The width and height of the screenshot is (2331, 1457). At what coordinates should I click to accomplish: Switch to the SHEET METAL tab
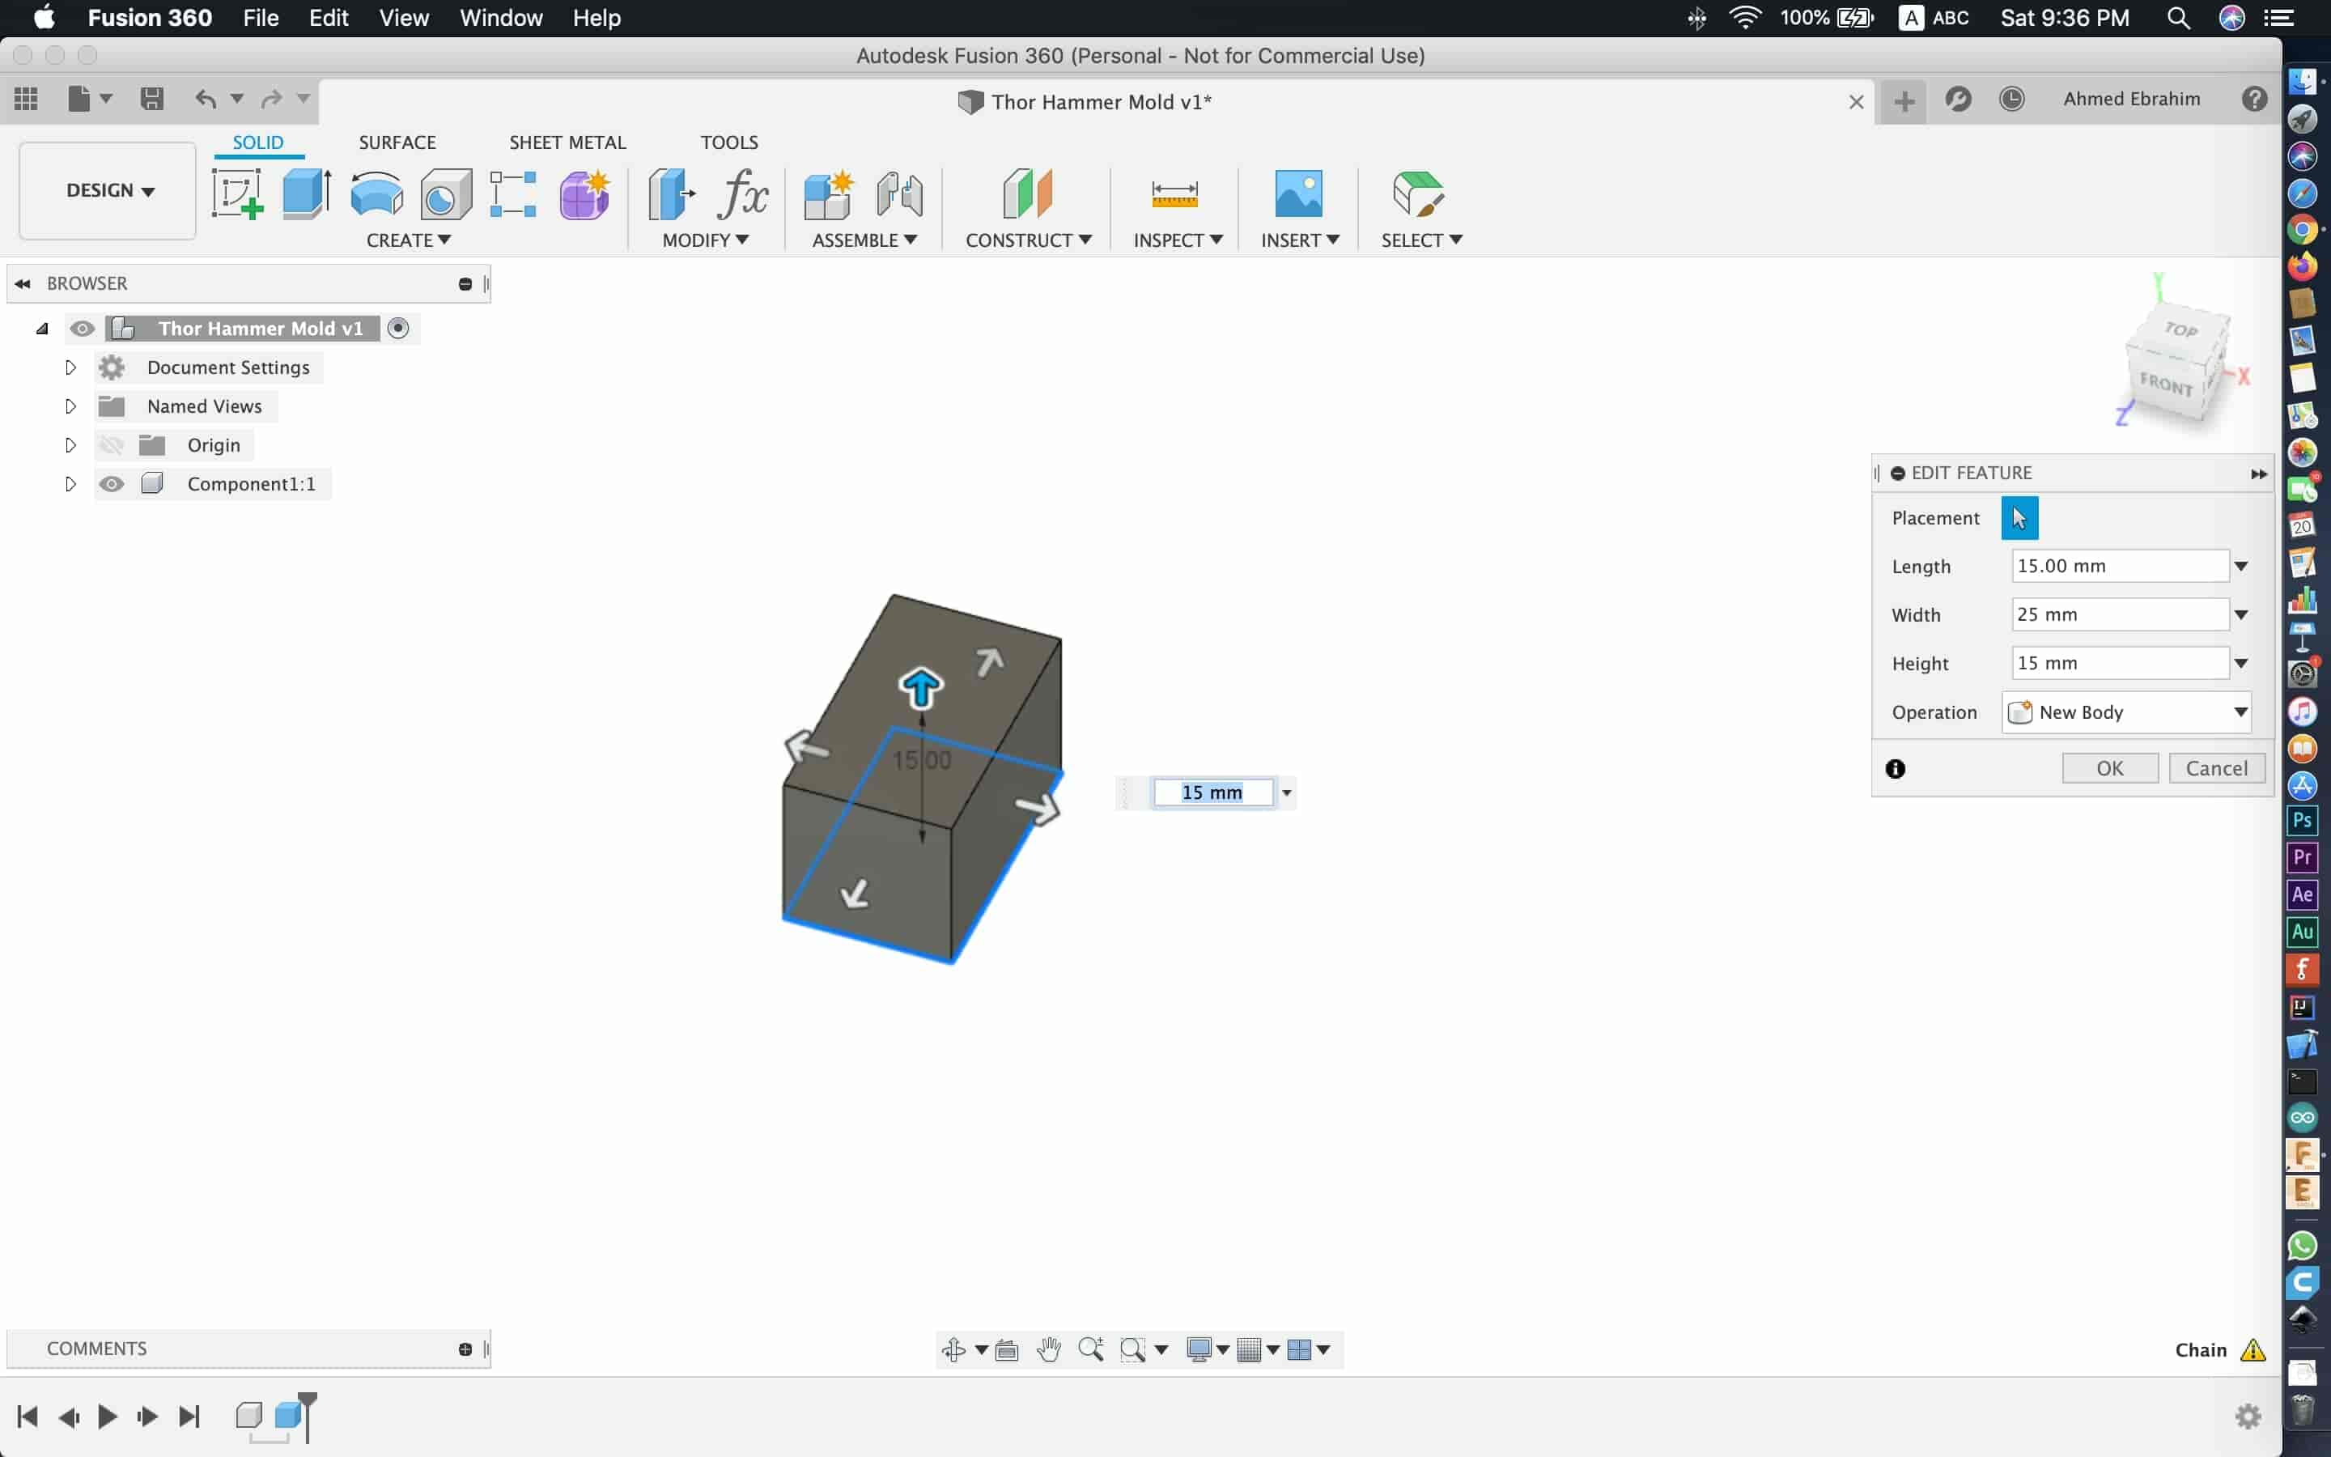(567, 142)
